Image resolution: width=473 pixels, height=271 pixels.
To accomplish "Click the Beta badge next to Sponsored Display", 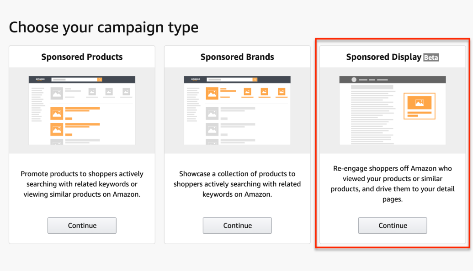I will pyautogui.click(x=431, y=57).
